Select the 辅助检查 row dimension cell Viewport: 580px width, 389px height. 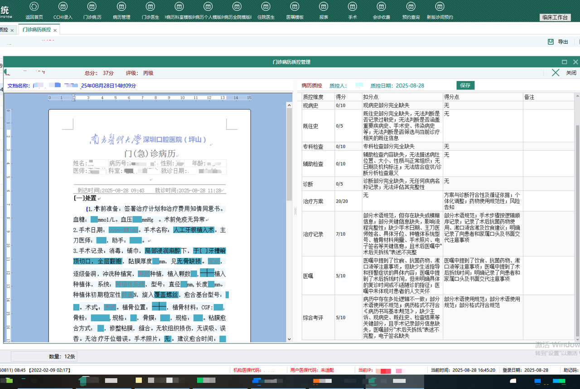point(318,164)
